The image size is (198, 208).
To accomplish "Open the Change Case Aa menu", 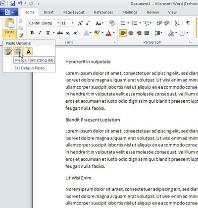I will click(99, 23).
